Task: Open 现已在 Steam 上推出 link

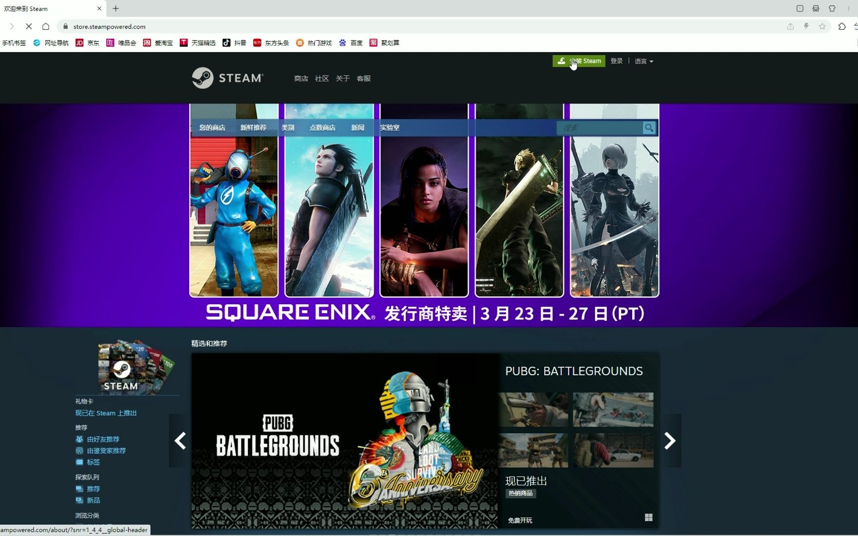Action: pyautogui.click(x=106, y=413)
